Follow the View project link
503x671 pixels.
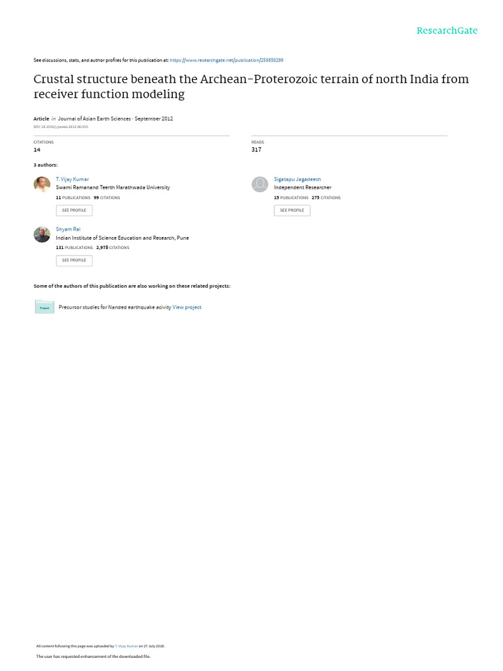click(x=187, y=307)
